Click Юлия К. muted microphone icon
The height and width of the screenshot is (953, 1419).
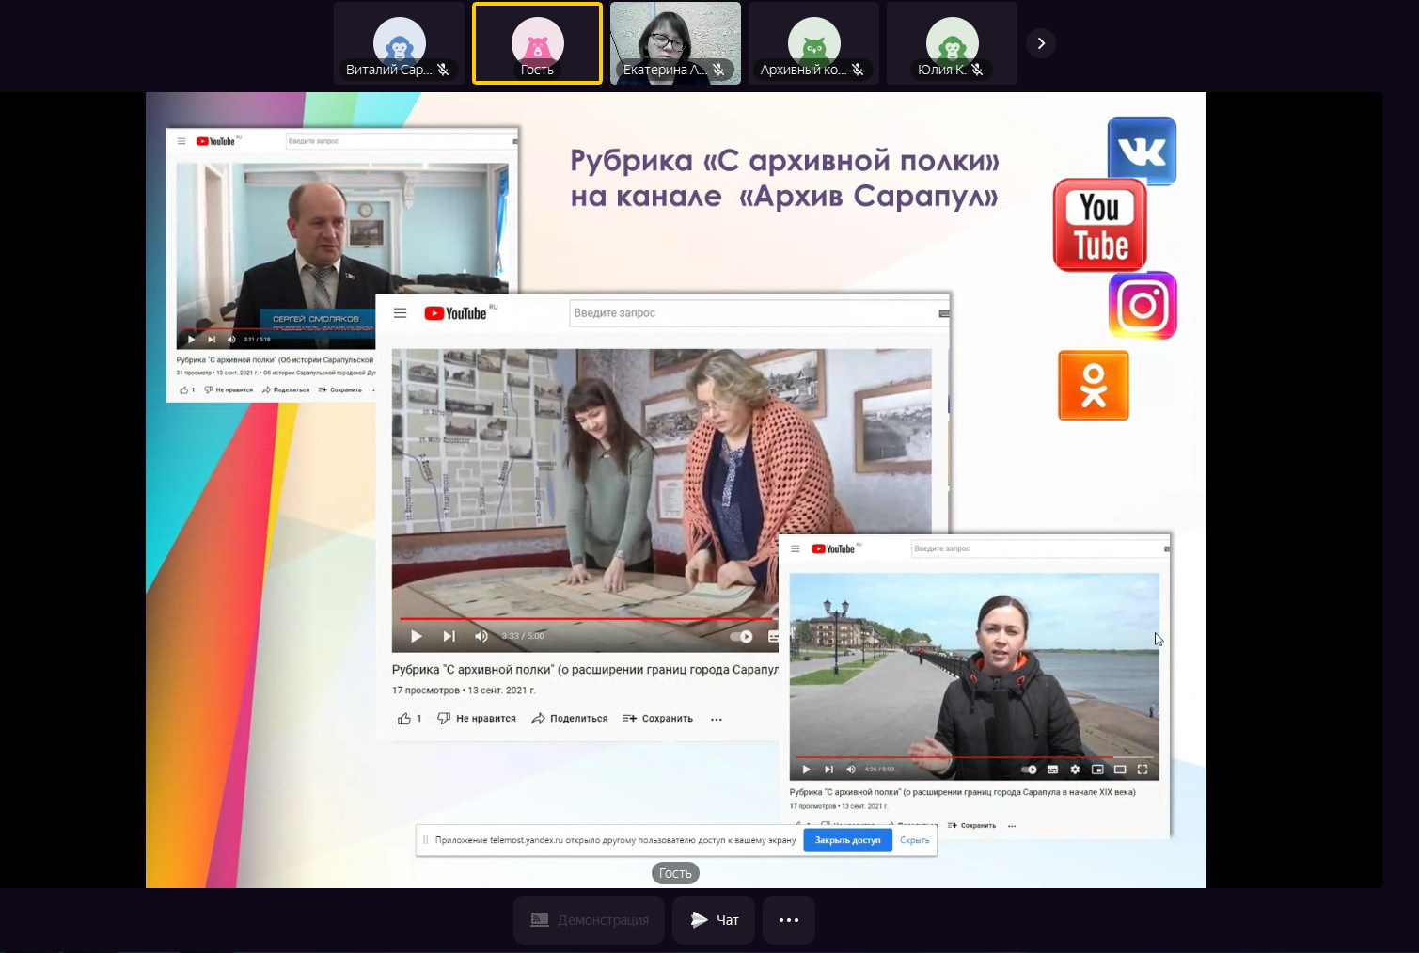point(977,70)
